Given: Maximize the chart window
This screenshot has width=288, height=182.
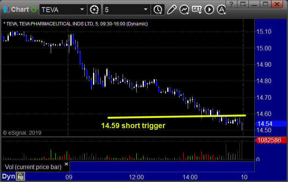Looking at the screenshot, I should (x=265, y=4).
